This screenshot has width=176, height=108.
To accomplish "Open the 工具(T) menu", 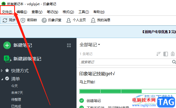I will (84, 12).
